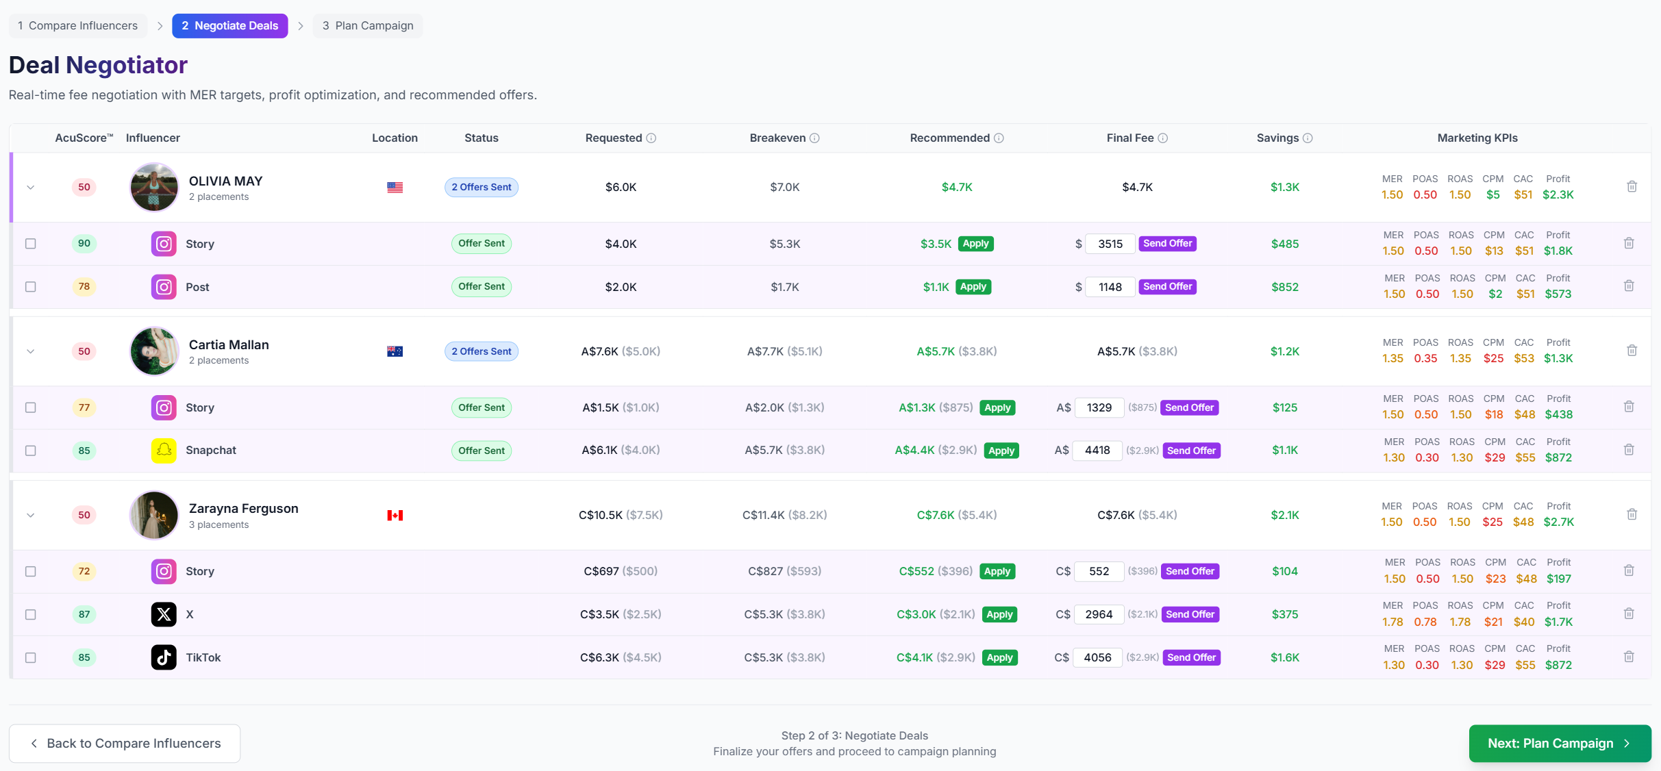Click the TikTok icon in Zarayna Ferguson's row
The width and height of the screenshot is (1661, 771).
pos(164,657)
